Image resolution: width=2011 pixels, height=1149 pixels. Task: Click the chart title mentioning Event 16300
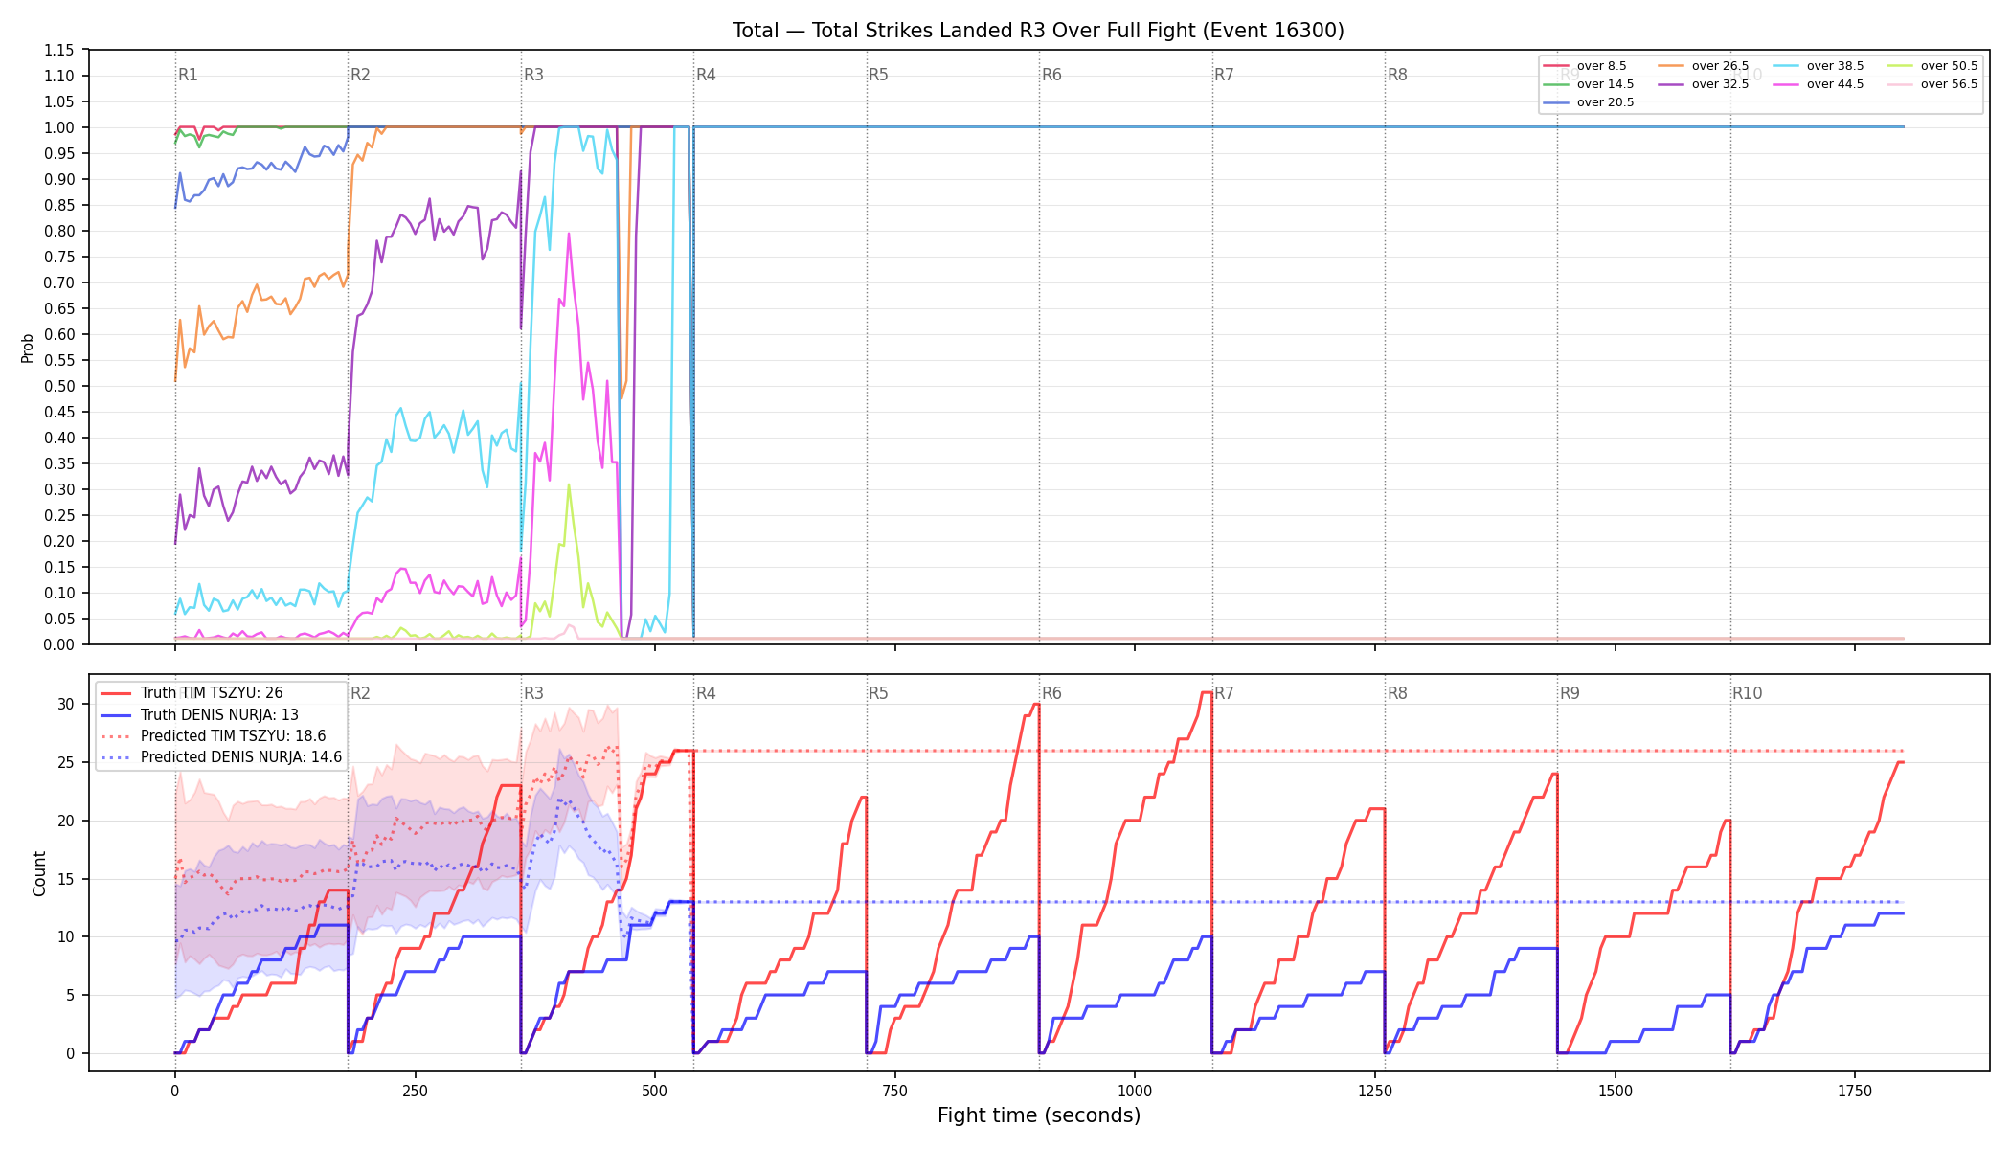click(1038, 31)
